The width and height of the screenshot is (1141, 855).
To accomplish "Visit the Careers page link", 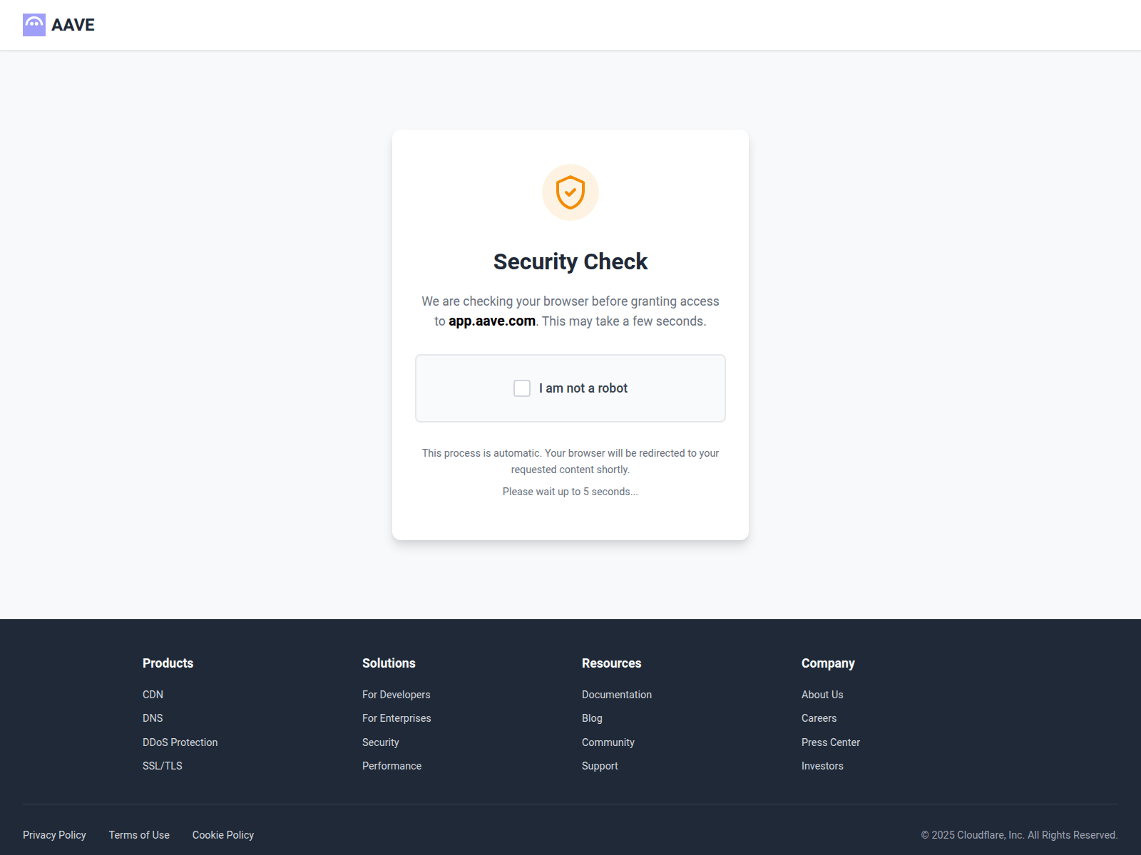I will coord(819,718).
